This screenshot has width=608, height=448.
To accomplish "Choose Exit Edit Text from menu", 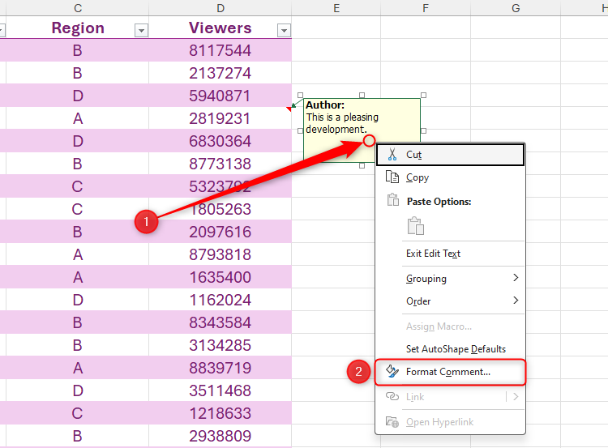I will click(x=433, y=254).
